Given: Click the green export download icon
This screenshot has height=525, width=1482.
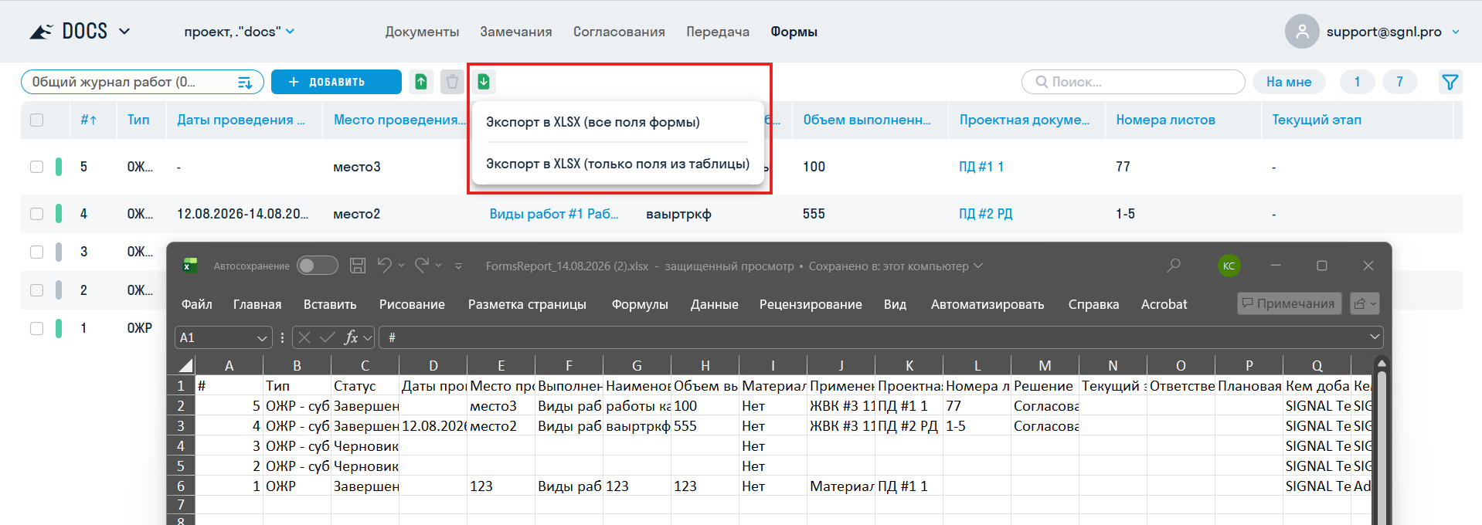Looking at the screenshot, I should pos(484,81).
